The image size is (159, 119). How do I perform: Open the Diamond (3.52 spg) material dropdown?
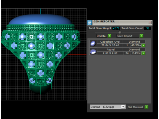[x=123, y=107]
